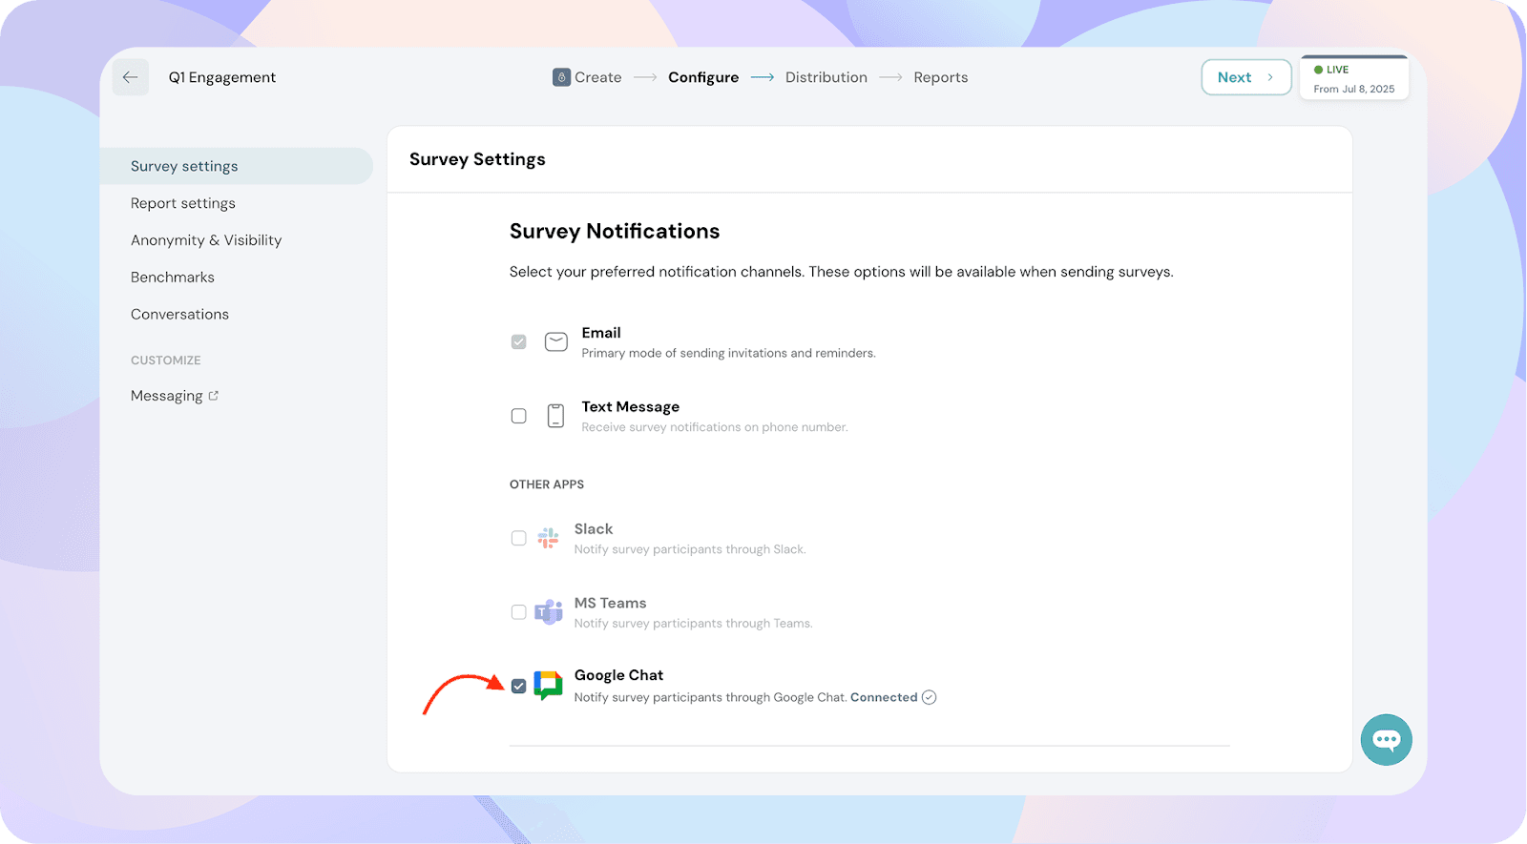Click the back arrow beside Q1 Engagement
The width and height of the screenshot is (1527, 844).
click(x=130, y=77)
